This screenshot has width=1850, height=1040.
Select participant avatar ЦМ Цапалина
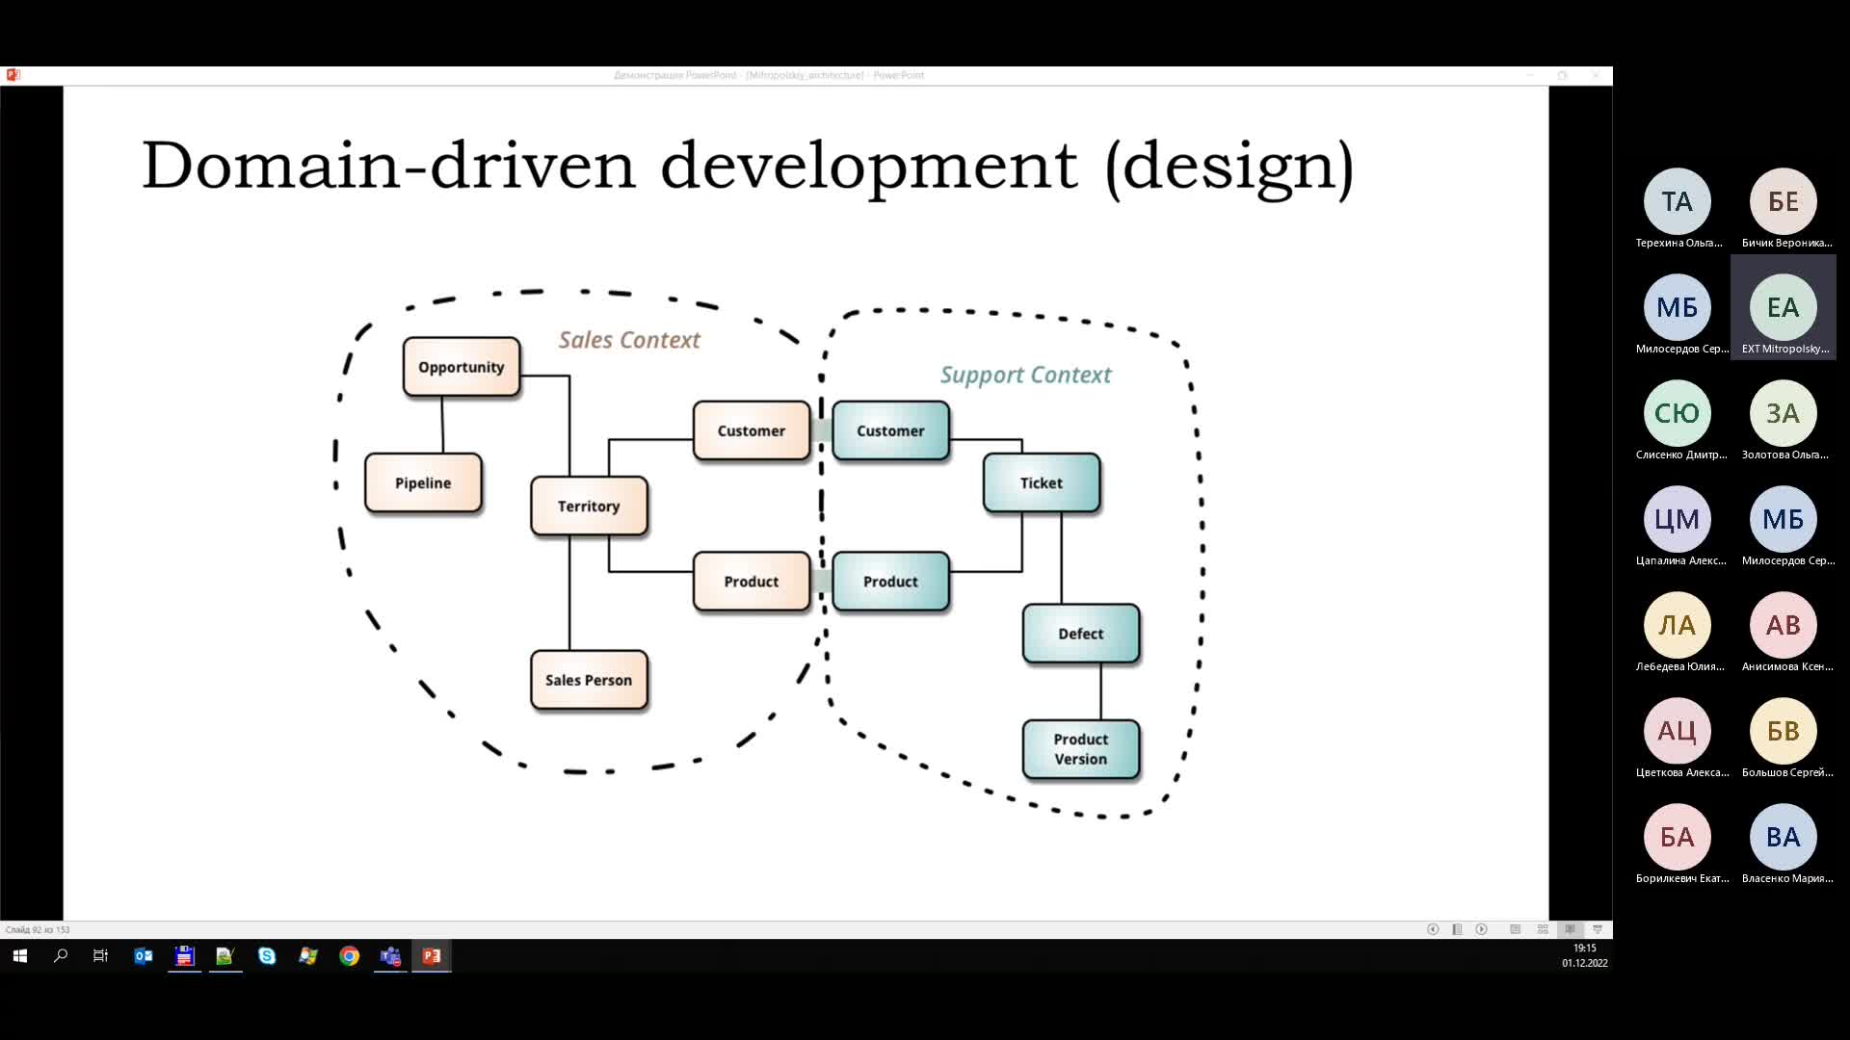[x=1678, y=519]
